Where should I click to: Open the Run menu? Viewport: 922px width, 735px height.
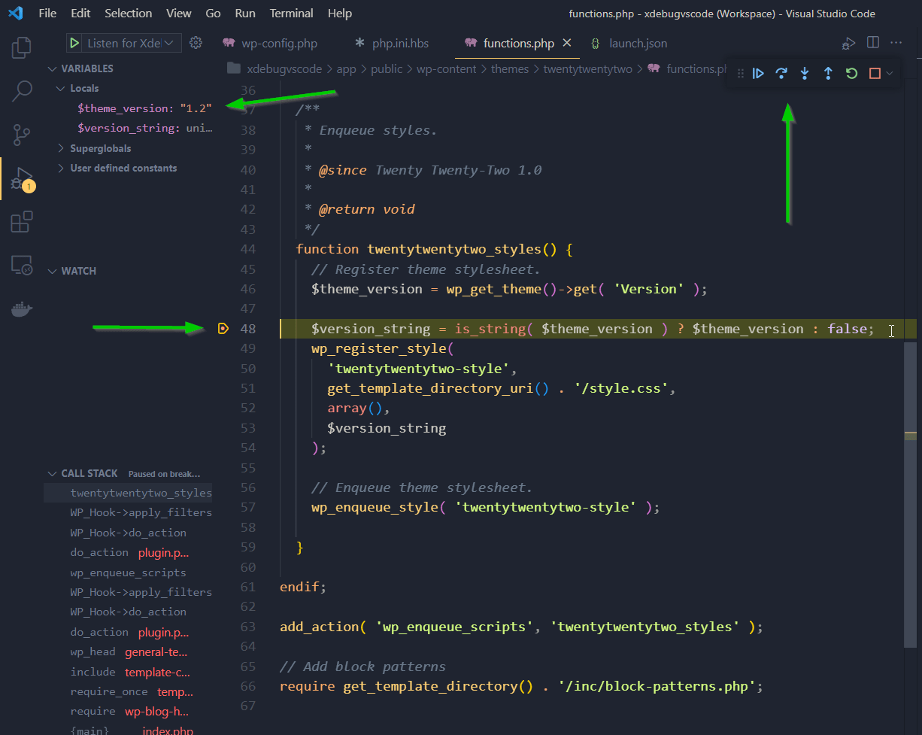(245, 14)
